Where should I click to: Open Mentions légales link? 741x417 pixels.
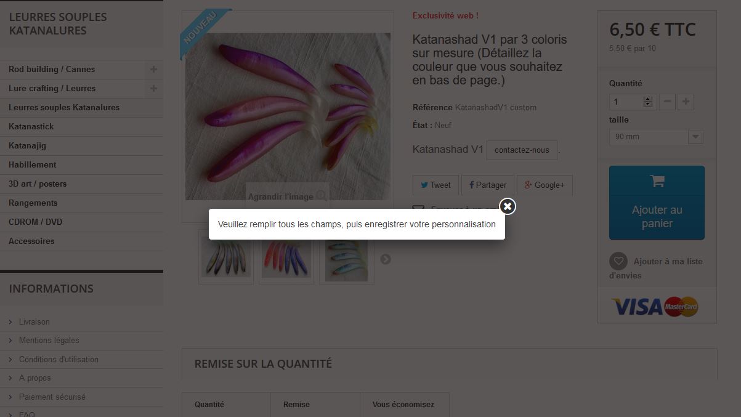pos(49,340)
